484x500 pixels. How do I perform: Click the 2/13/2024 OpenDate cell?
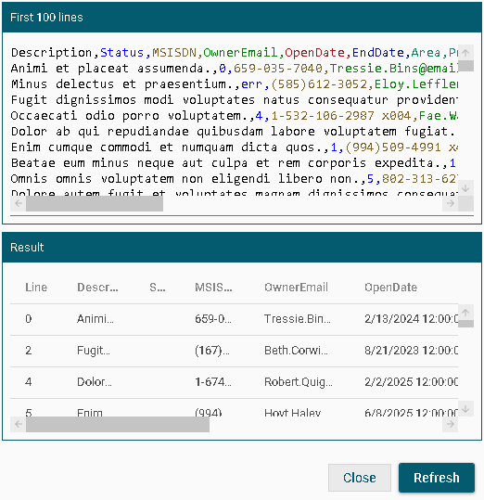[411, 319]
